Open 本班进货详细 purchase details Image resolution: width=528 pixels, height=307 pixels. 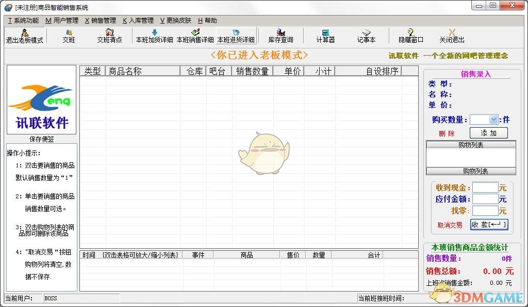pos(236,36)
